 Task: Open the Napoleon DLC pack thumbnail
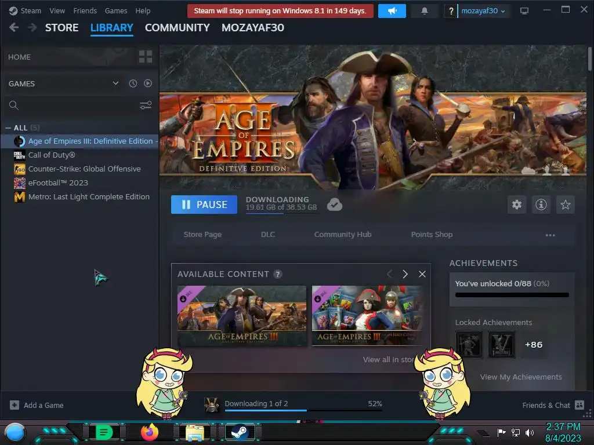tap(367, 316)
